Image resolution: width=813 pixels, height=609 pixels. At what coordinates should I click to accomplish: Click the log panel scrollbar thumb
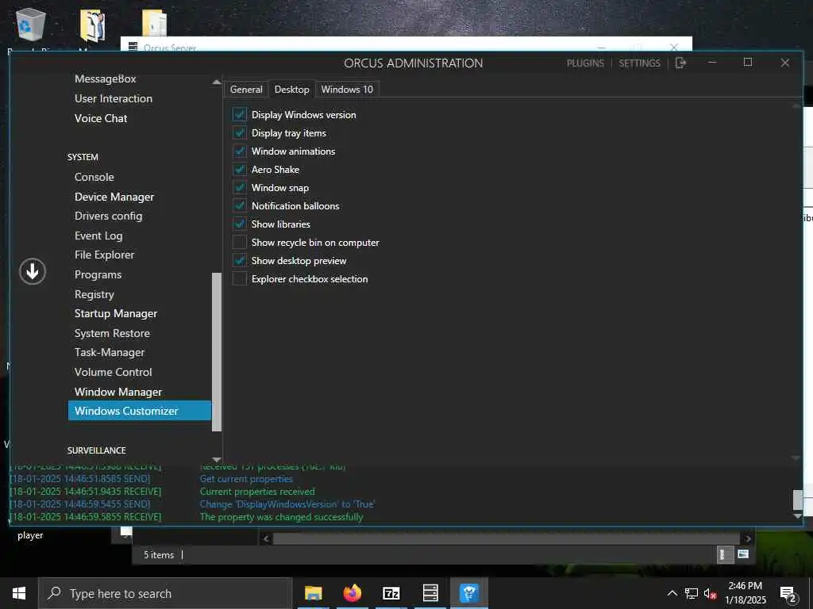(x=798, y=500)
